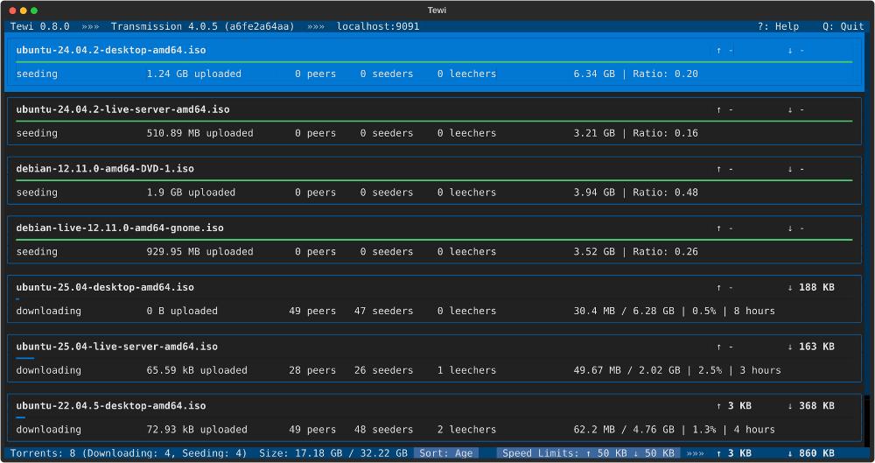This screenshot has width=875, height=463.
Task: Click the progress bar of debian-12.11.0-amd64-DVD-1.iso
Action: [x=434, y=179]
